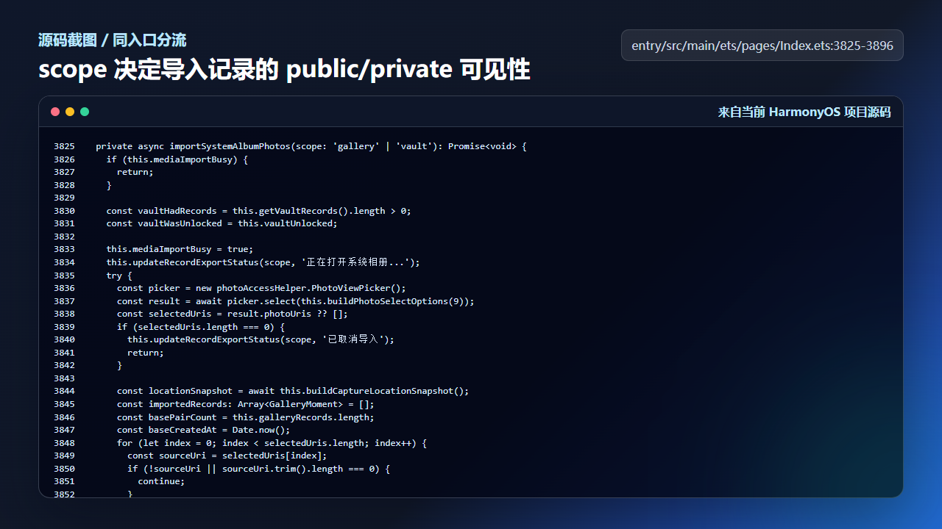The image size is (942, 529).
Task: Click the line with '正在打开系统相册...'
Action: tap(263, 262)
